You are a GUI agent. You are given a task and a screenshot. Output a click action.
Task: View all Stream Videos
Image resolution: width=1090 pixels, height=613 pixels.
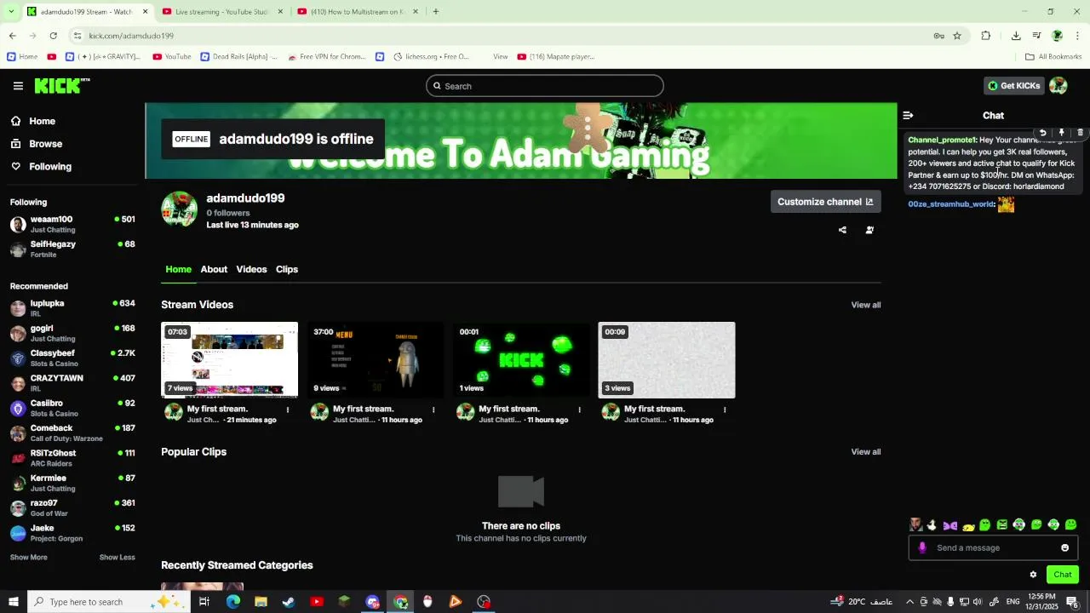point(866,305)
